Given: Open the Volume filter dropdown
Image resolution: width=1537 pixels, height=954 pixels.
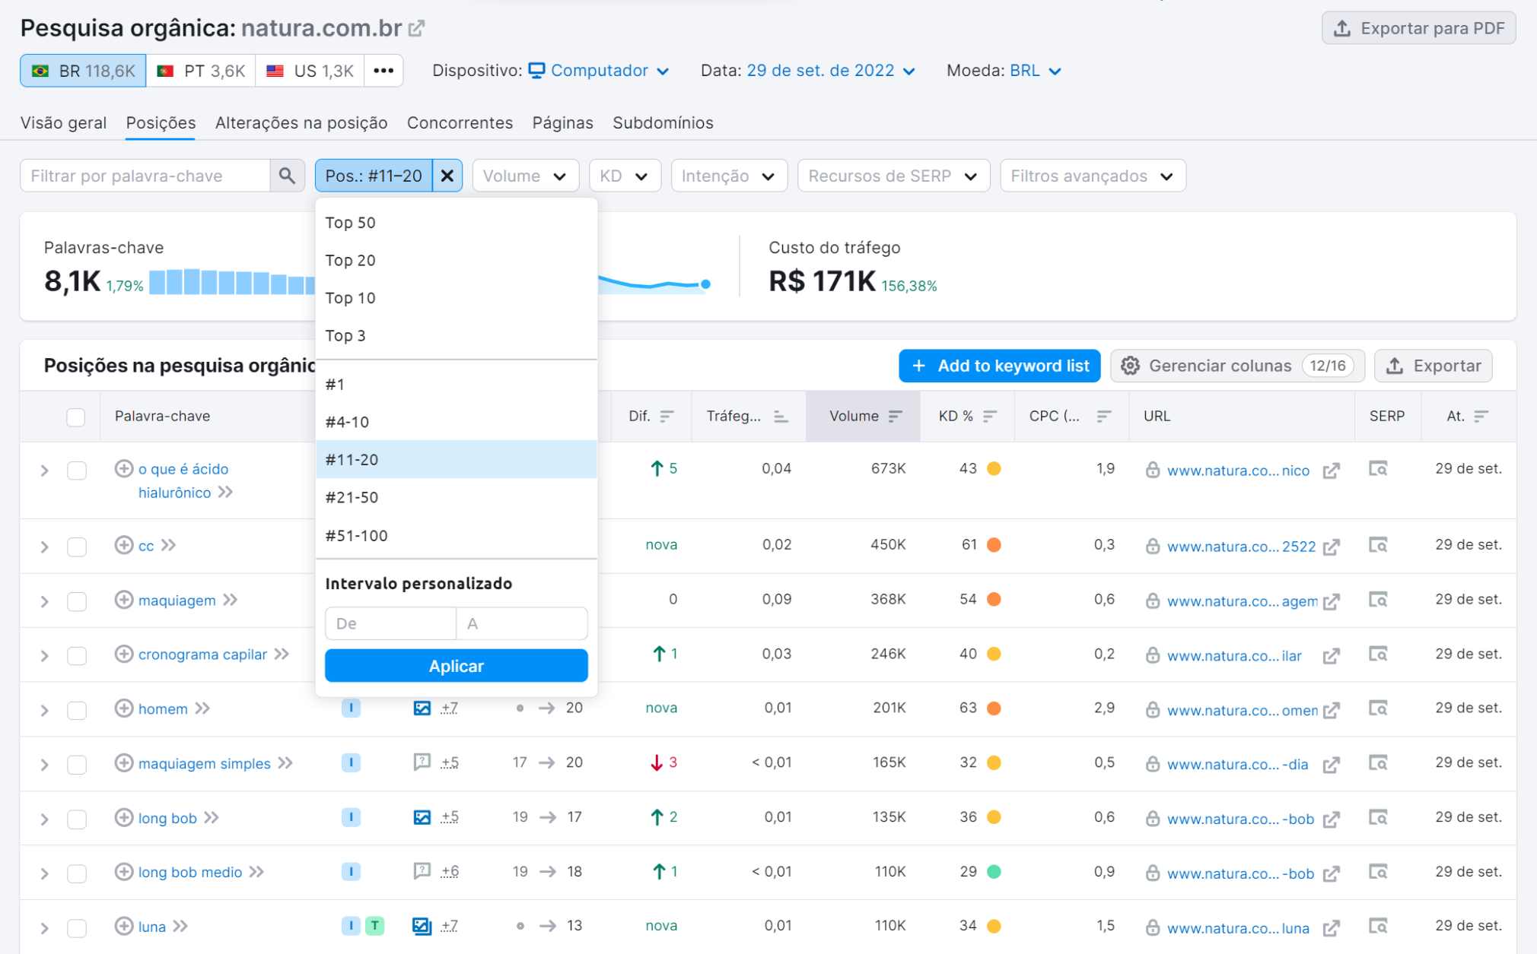Looking at the screenshot, I should pos(525,176).
